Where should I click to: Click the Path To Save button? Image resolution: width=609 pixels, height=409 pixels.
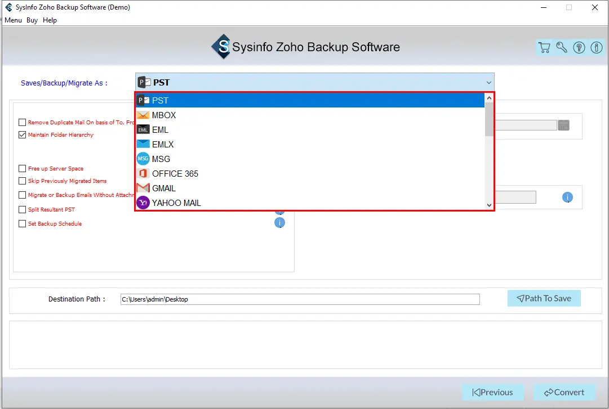click(x=544, y=298)
